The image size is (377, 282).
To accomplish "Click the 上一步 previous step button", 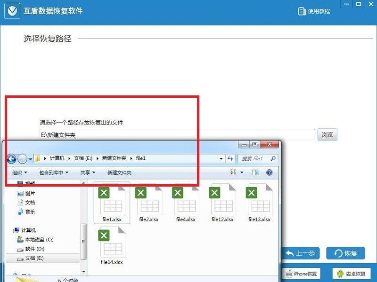I will (301, 253).
